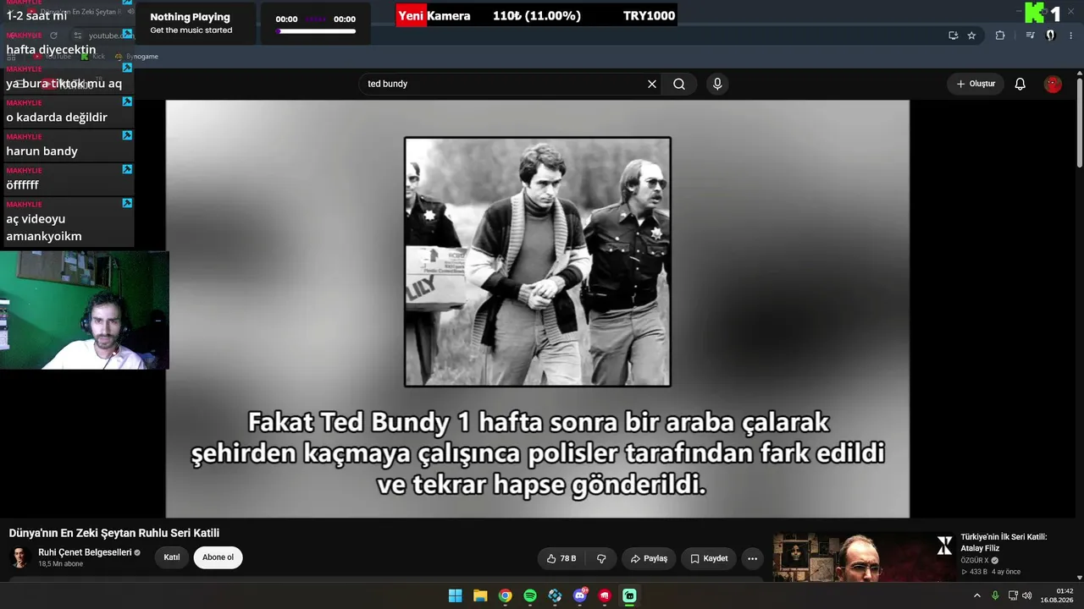Share the video using Paylaş
Screen dimensions: 1084x609
[650, 558]
